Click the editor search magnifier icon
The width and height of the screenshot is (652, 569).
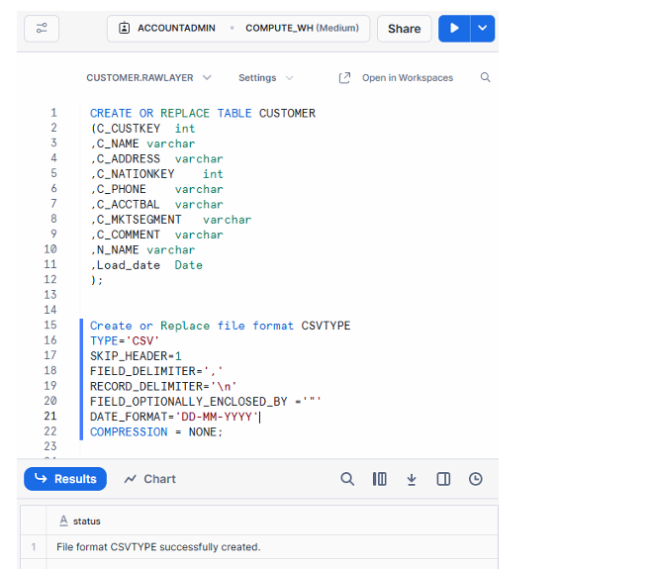click(485, 78)
